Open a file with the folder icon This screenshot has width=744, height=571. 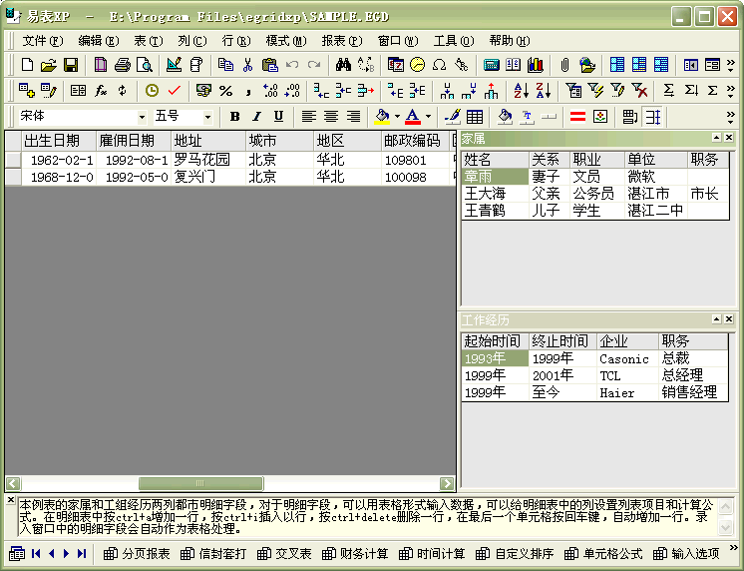coord(49,65)
